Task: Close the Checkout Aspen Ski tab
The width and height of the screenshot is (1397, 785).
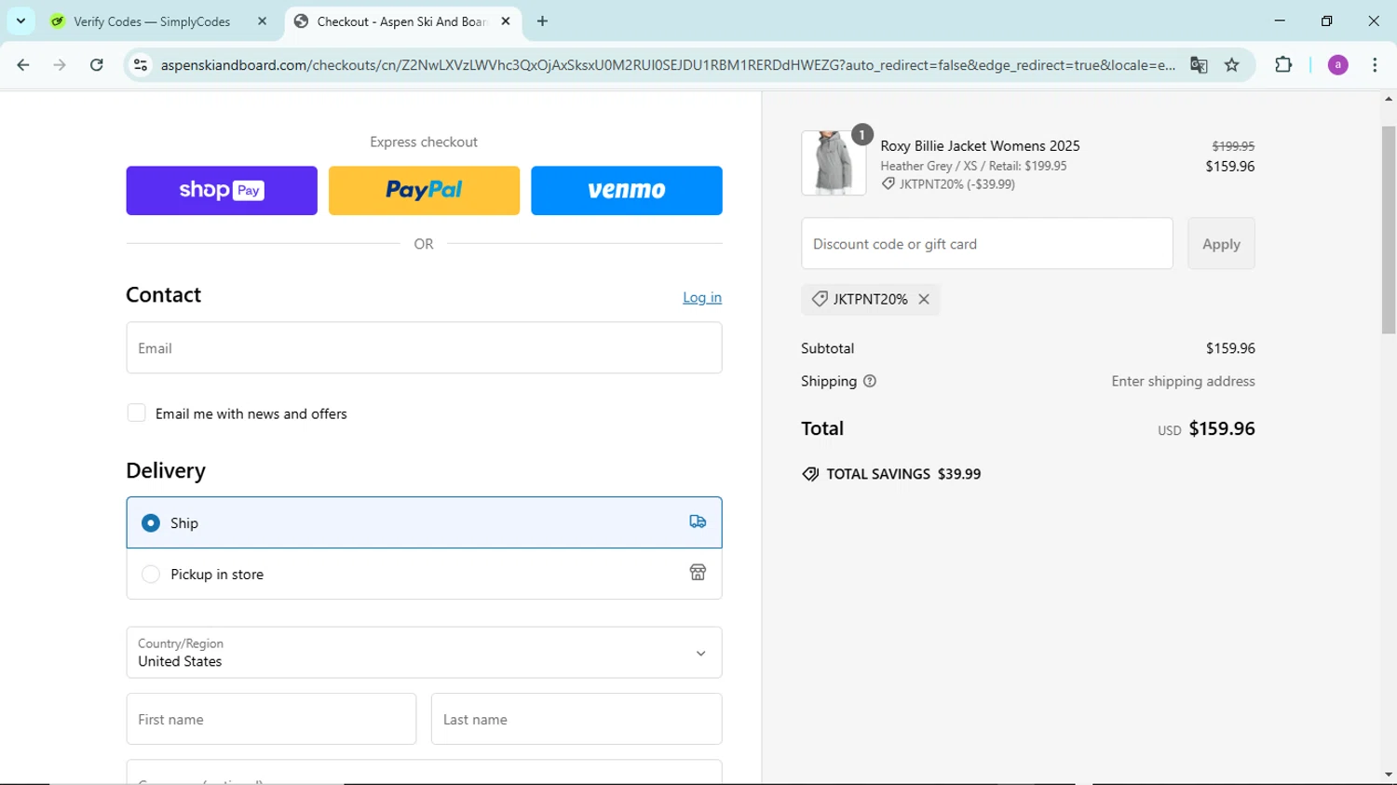Action: click(506, 21)
